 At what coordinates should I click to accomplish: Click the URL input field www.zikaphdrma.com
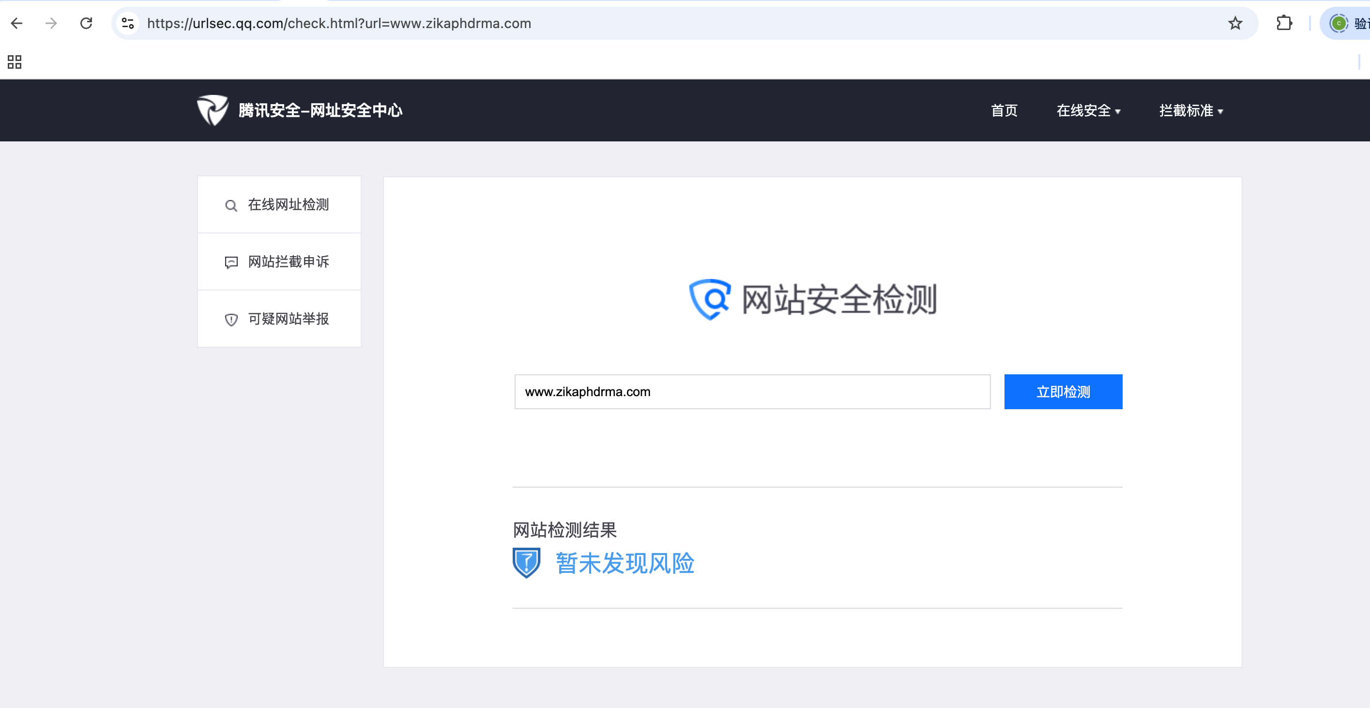(752, 392)
